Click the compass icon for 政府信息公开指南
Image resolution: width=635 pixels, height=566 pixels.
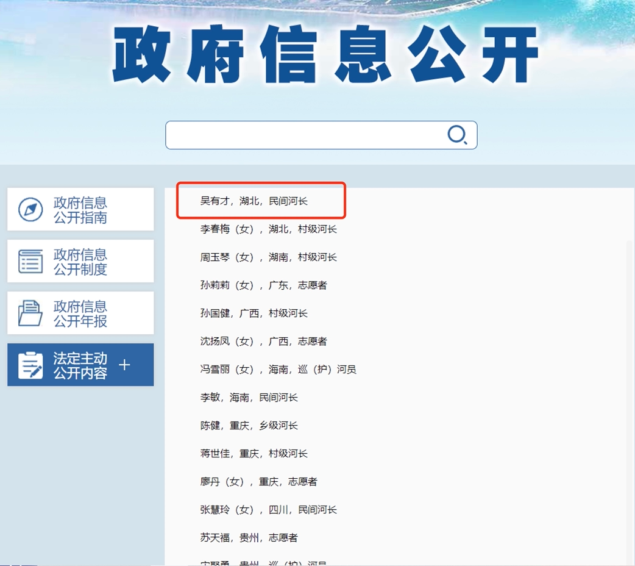point(30,210)
